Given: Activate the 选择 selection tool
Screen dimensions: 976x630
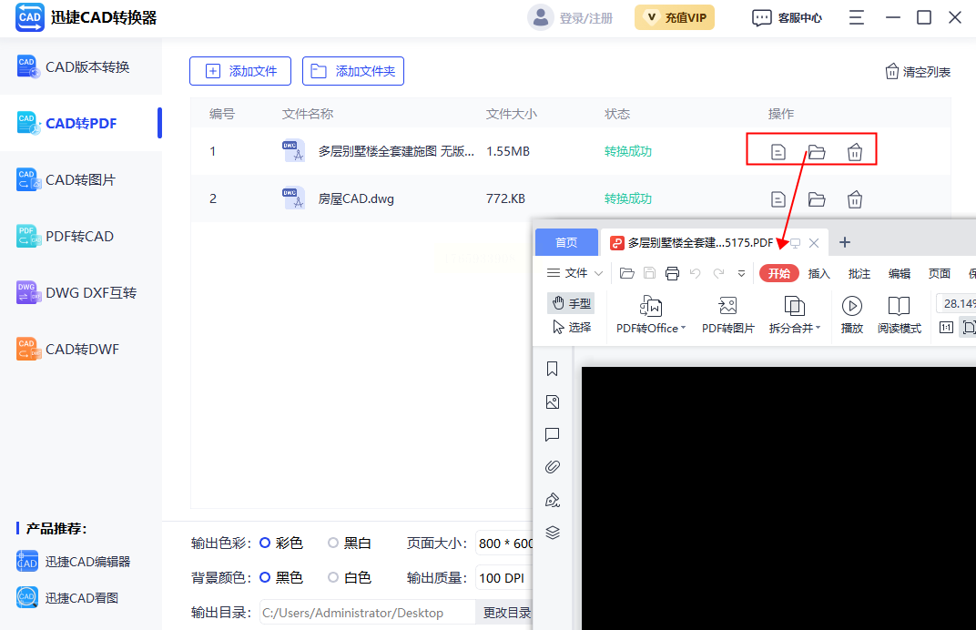Looking at the screenshot, I should pyautogui.click(x=571, y=327).
